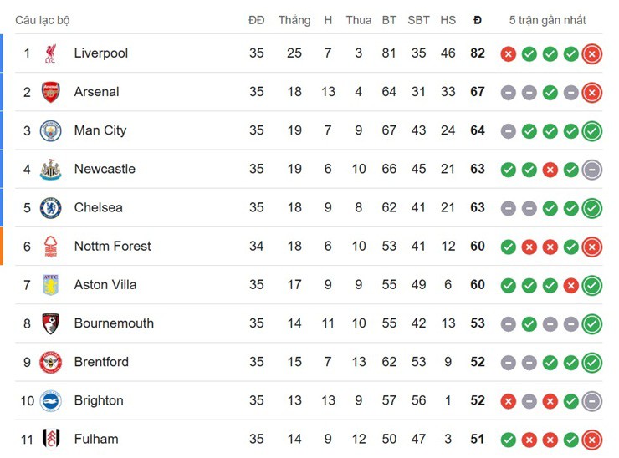The width and height of the screenshot is (619, 458).
Task: Click the Bournemouth club crest
Action: (50, 323)
